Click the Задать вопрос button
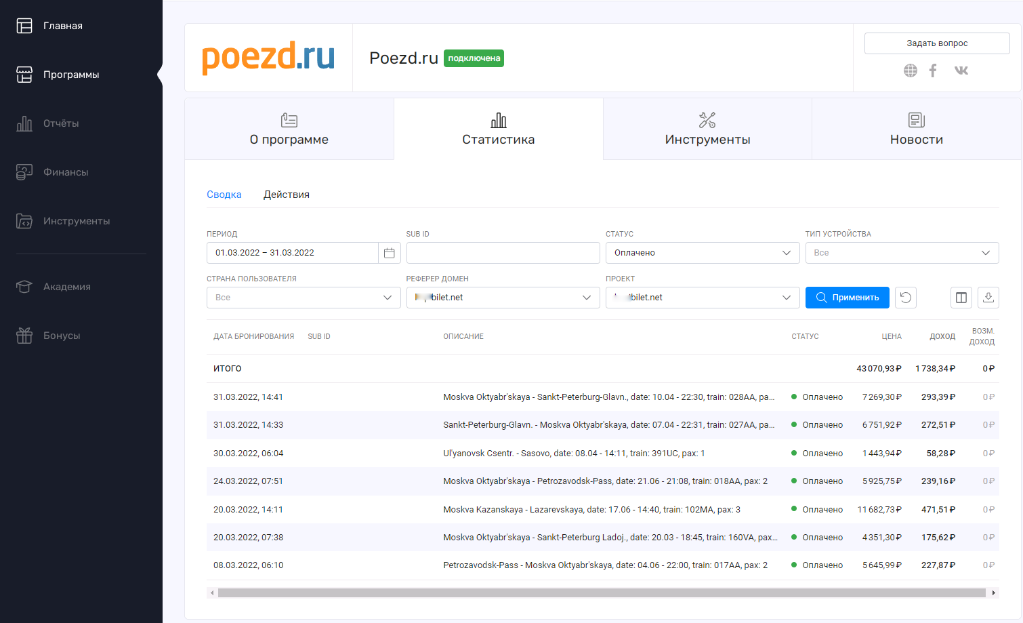The width and height of the screenshot is (1023, 623). coord(937,43)
